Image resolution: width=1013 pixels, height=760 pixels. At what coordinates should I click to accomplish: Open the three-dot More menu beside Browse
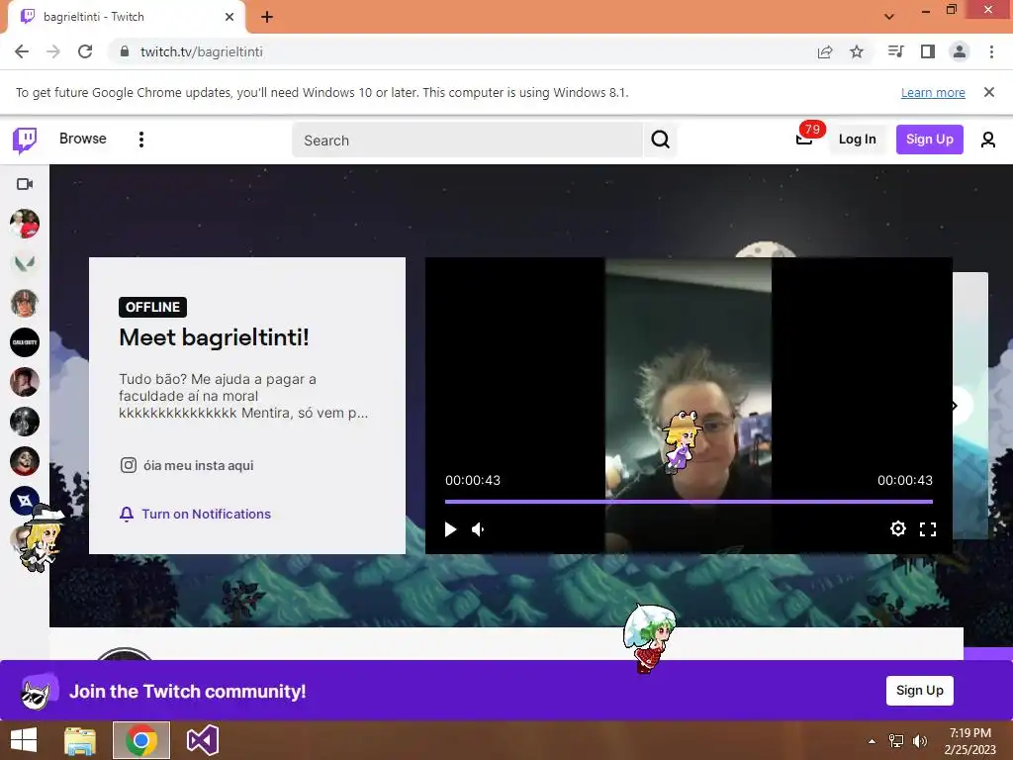[141, 140]
